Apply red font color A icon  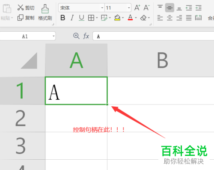(130, 18)
